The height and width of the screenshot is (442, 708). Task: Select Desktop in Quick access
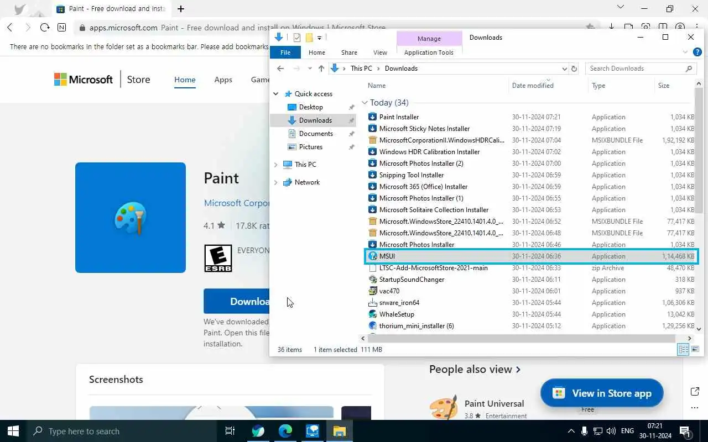[x=311, y=107]
